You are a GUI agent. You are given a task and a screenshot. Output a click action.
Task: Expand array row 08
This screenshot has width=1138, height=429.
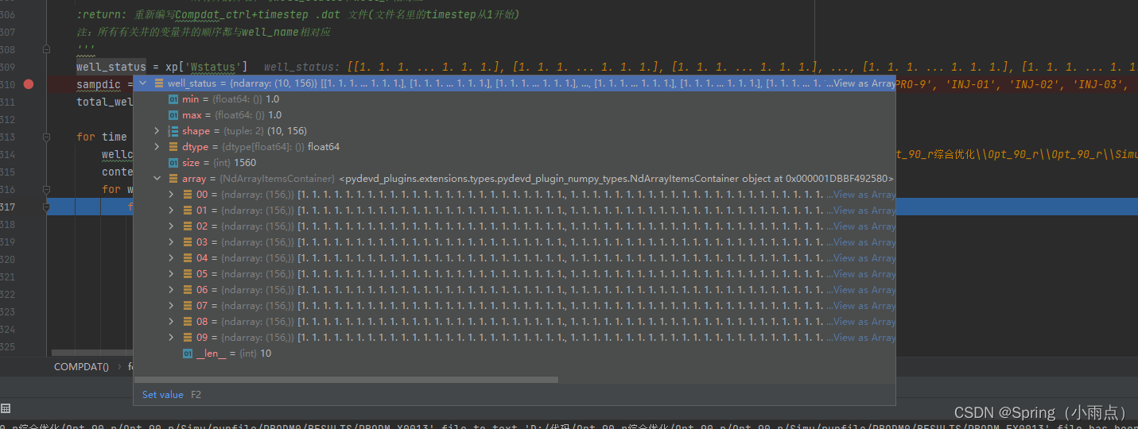171,322
